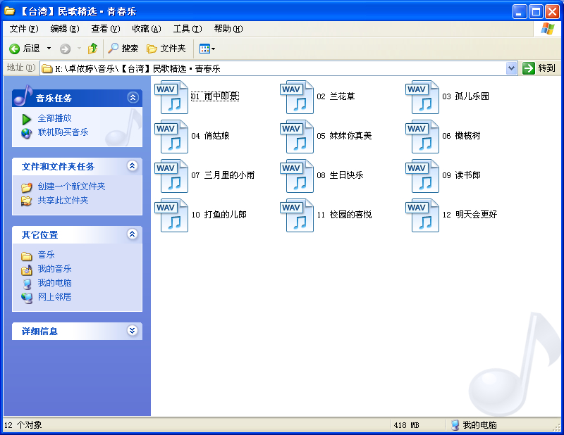The height and width of the screenshot is (435, 564).
Task: Toggle the 文件夹 folders pane
Action: click(166, 48)
